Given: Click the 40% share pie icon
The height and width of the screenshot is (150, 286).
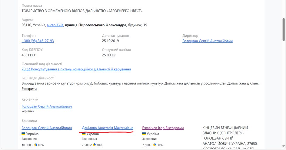Looking at the screenshot, I should (36, 145).
